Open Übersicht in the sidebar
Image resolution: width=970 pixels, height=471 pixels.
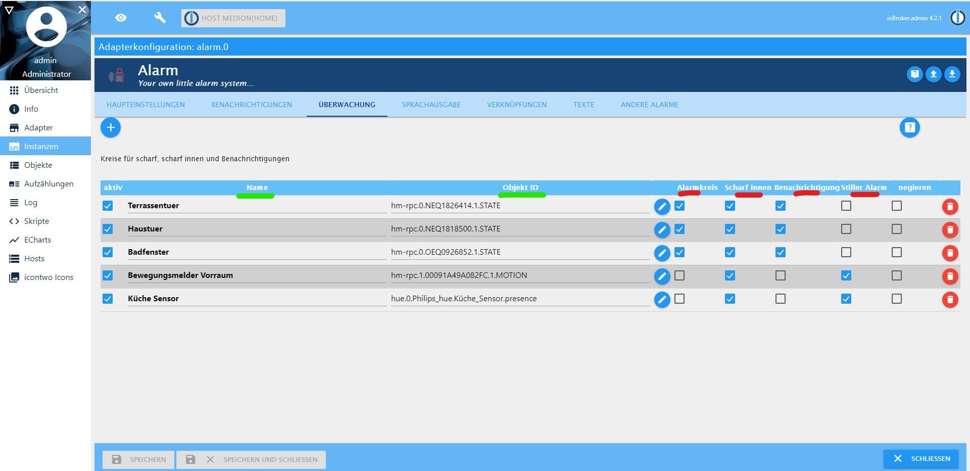pos(45,90)
